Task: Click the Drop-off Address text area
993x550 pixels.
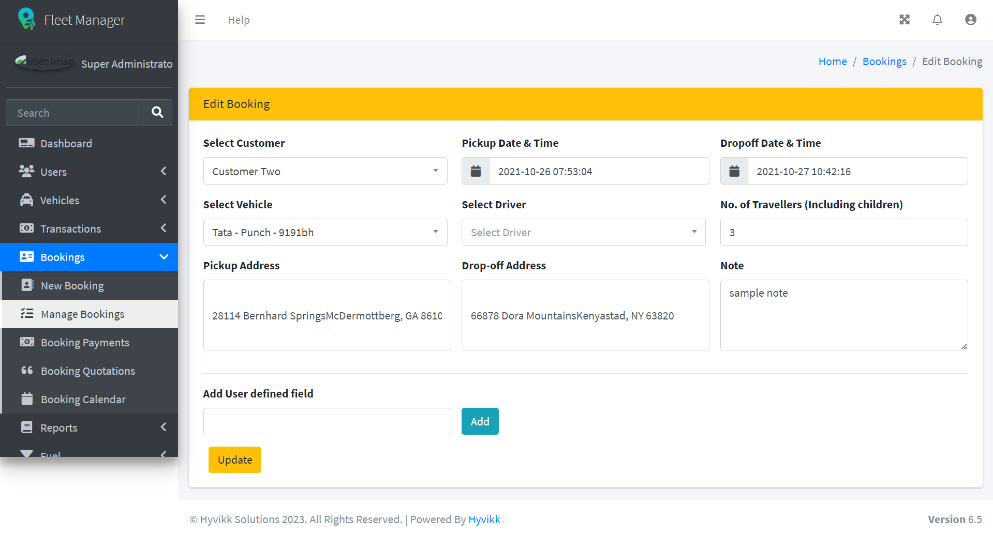Action: pos(585,315)
